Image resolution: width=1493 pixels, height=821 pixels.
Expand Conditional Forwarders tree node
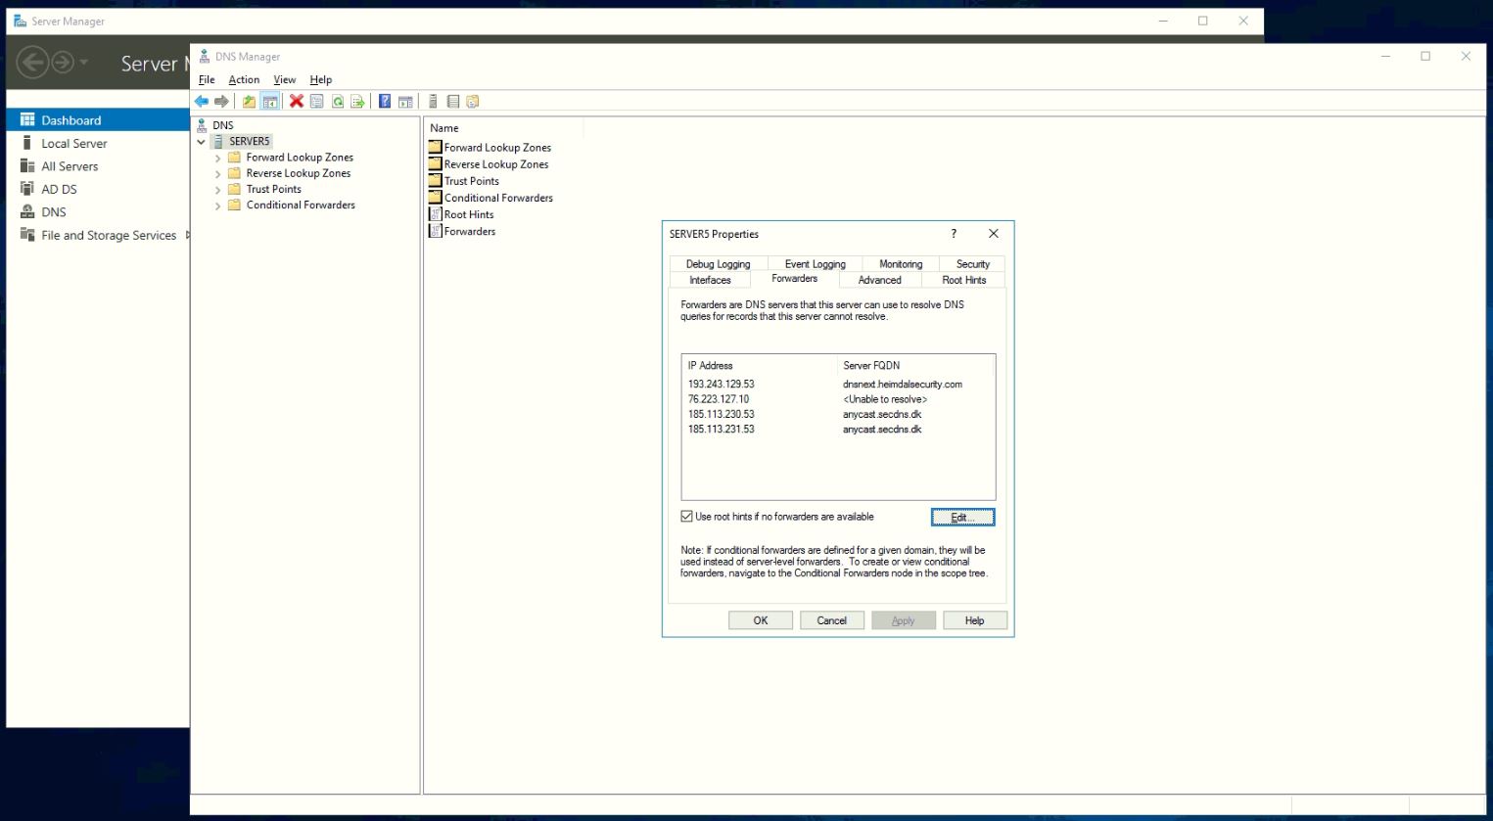(217, 205)
